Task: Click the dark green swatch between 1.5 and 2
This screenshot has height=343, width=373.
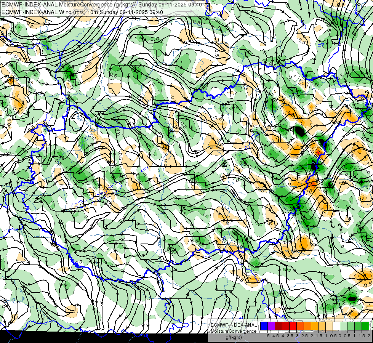Action: click(x=365, y=326)
